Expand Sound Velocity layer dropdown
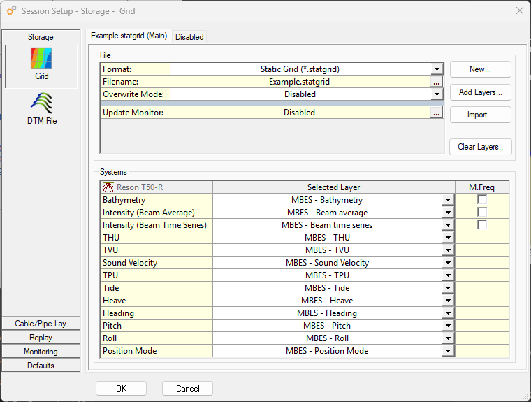This screenshot has height=402, width=531. 449,263
